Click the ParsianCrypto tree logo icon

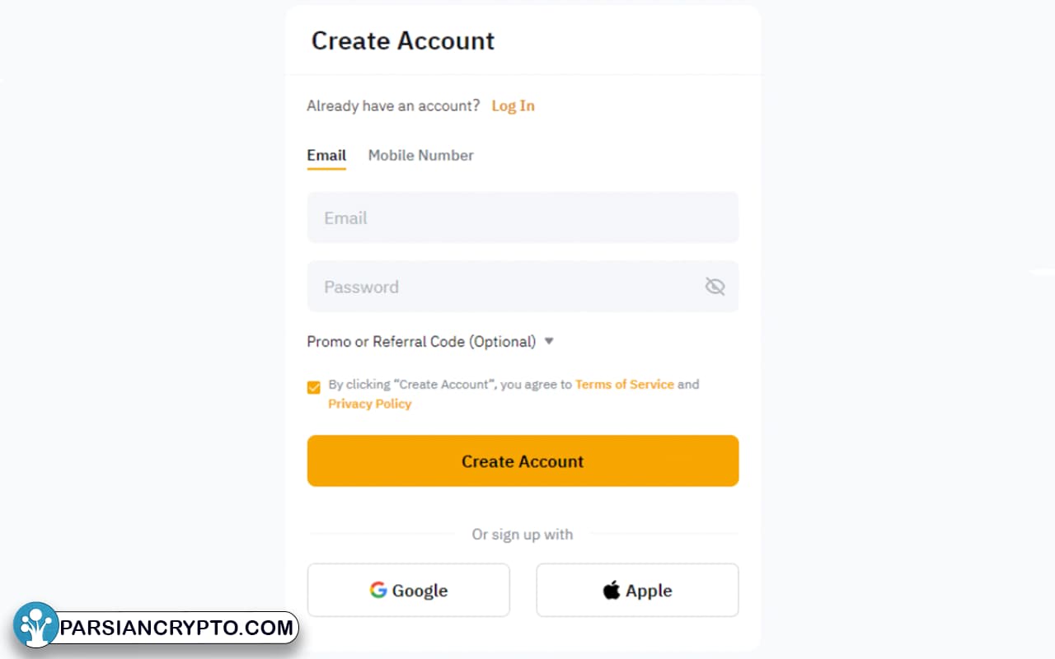35,625
